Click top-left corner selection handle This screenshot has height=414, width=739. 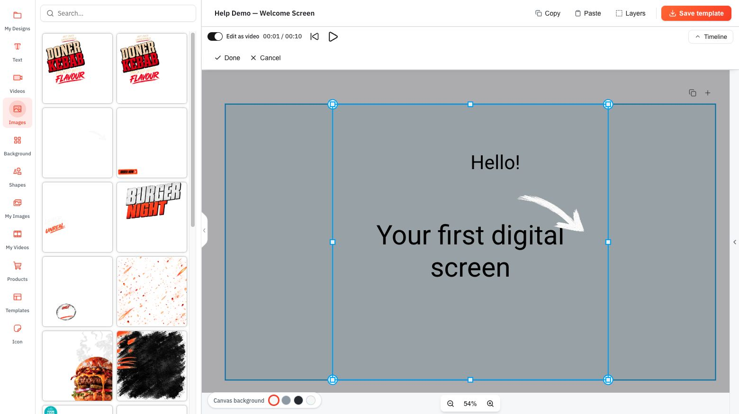coord(333,104)
